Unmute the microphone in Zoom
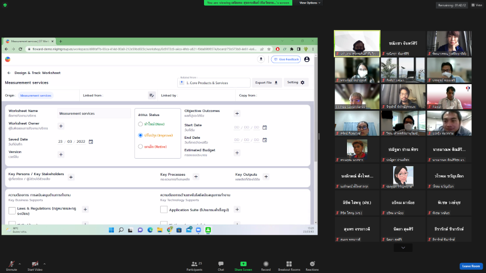 tap(11, 264)
